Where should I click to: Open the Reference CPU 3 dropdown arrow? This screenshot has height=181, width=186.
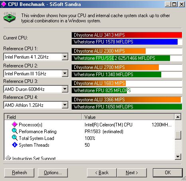[65, 89]
